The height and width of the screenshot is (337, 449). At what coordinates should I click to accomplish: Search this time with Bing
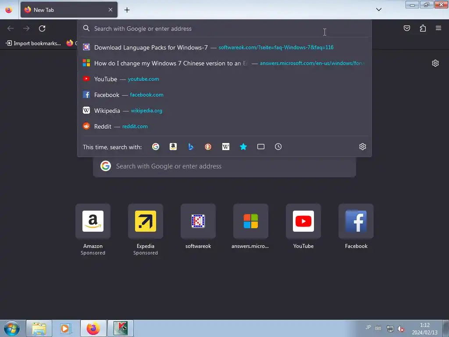pyautogui.click(x=191, y=147)
